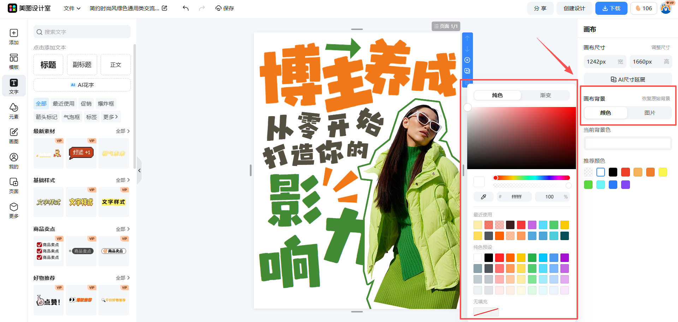Click the 下载 download button
This screenshot has width=678, height=322.
pyautogui.click(x=611, y=8)
